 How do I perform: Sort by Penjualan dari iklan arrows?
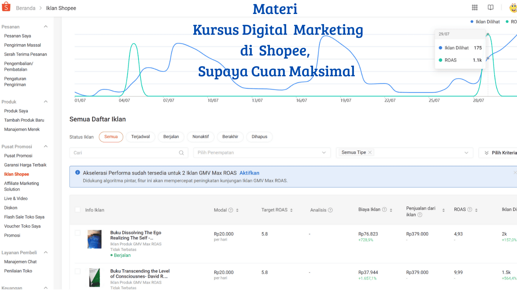click(444, 210)
